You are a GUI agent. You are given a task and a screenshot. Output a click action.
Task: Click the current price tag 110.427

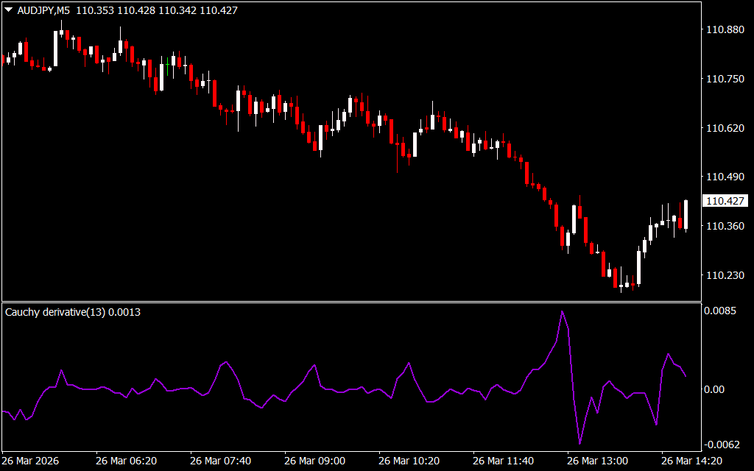[726, 201]
